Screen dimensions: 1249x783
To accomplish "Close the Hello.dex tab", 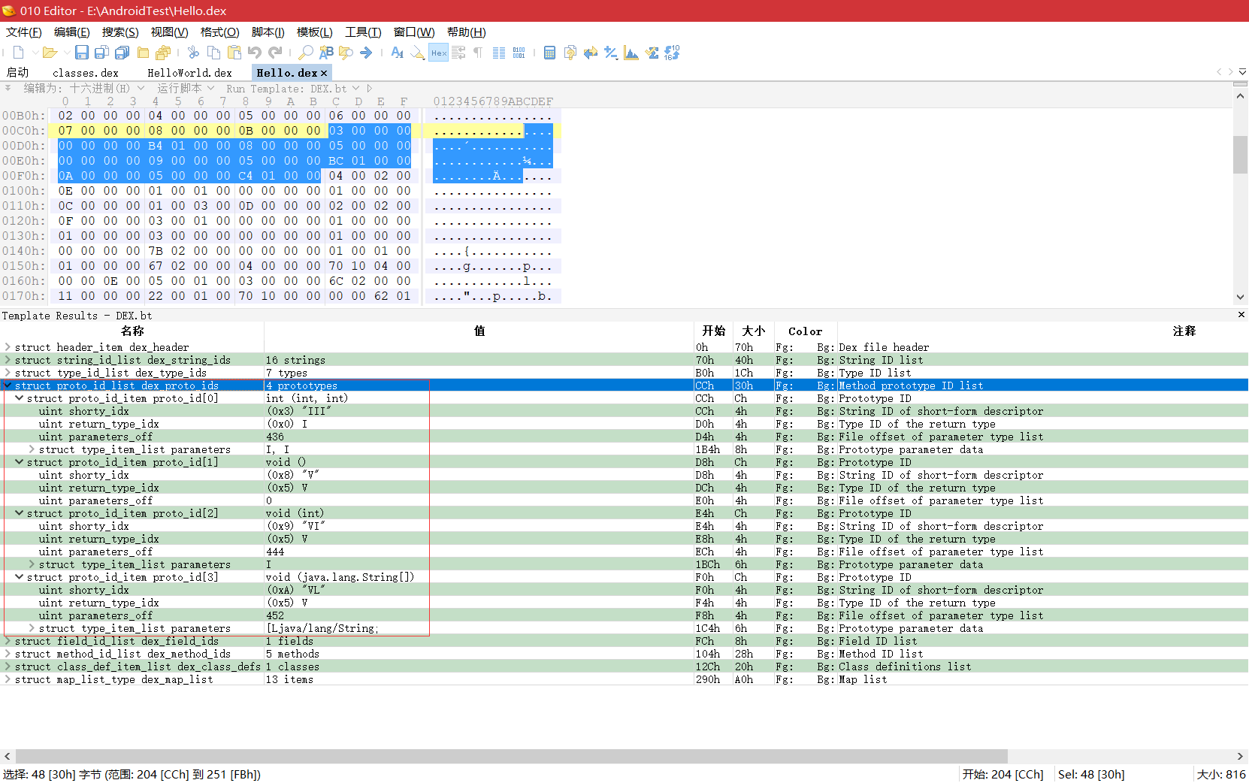I will tap(324, 73).
